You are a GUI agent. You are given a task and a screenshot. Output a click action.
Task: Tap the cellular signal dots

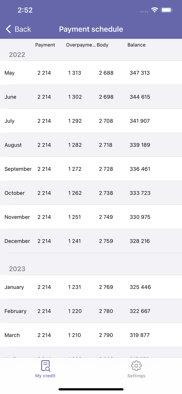tap(144, 11)
